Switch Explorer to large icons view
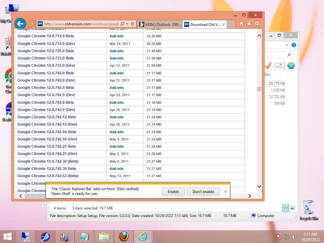324x243 pixels. [x=293, y=208]
